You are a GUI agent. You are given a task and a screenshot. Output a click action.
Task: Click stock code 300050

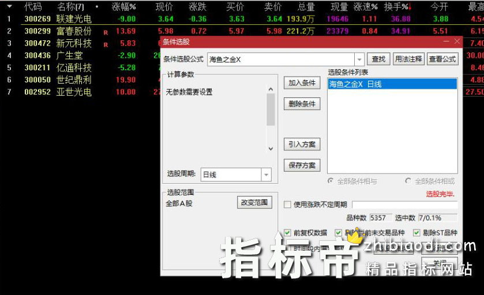coord(37,80)
